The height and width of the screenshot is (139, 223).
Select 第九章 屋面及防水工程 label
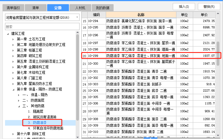click(34, 84)
